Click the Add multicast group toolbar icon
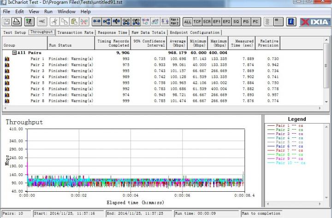 click(x=107, y=22)
